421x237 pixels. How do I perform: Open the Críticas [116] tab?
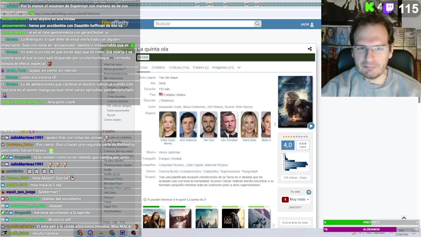[x=179, y=67]
